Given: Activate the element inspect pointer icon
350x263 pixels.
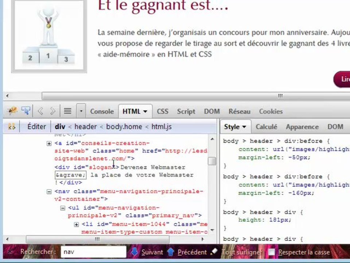Looking at the screenshot, I should coord(26,110).
